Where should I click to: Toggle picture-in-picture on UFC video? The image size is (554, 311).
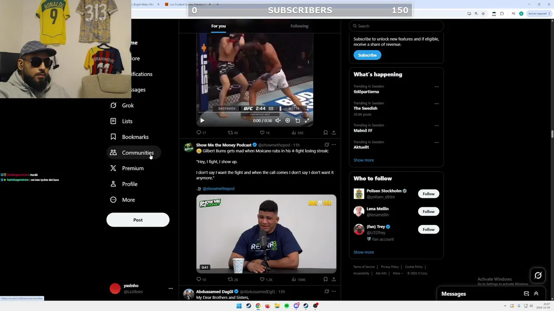click(x=297, y=121)
